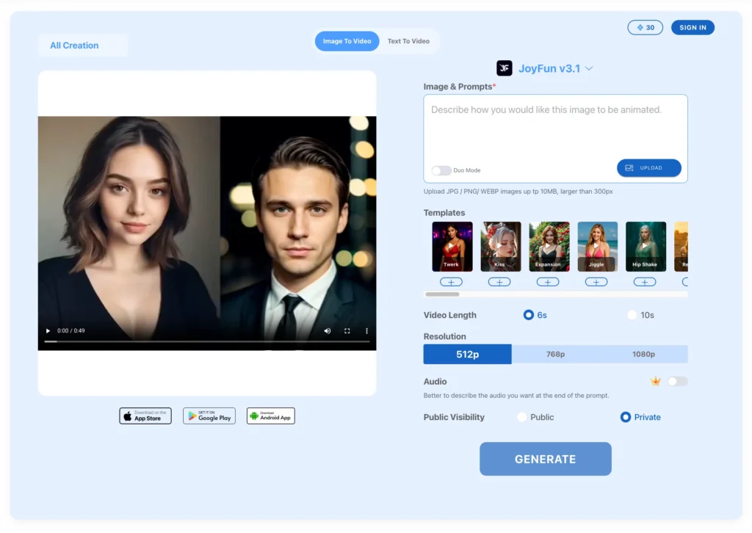
Task: Enter fullscreen mode on the video player
Action: (x=347, y=330)
